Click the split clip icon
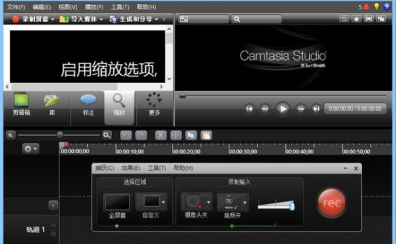The image size is (396, 244). point(176,135)
